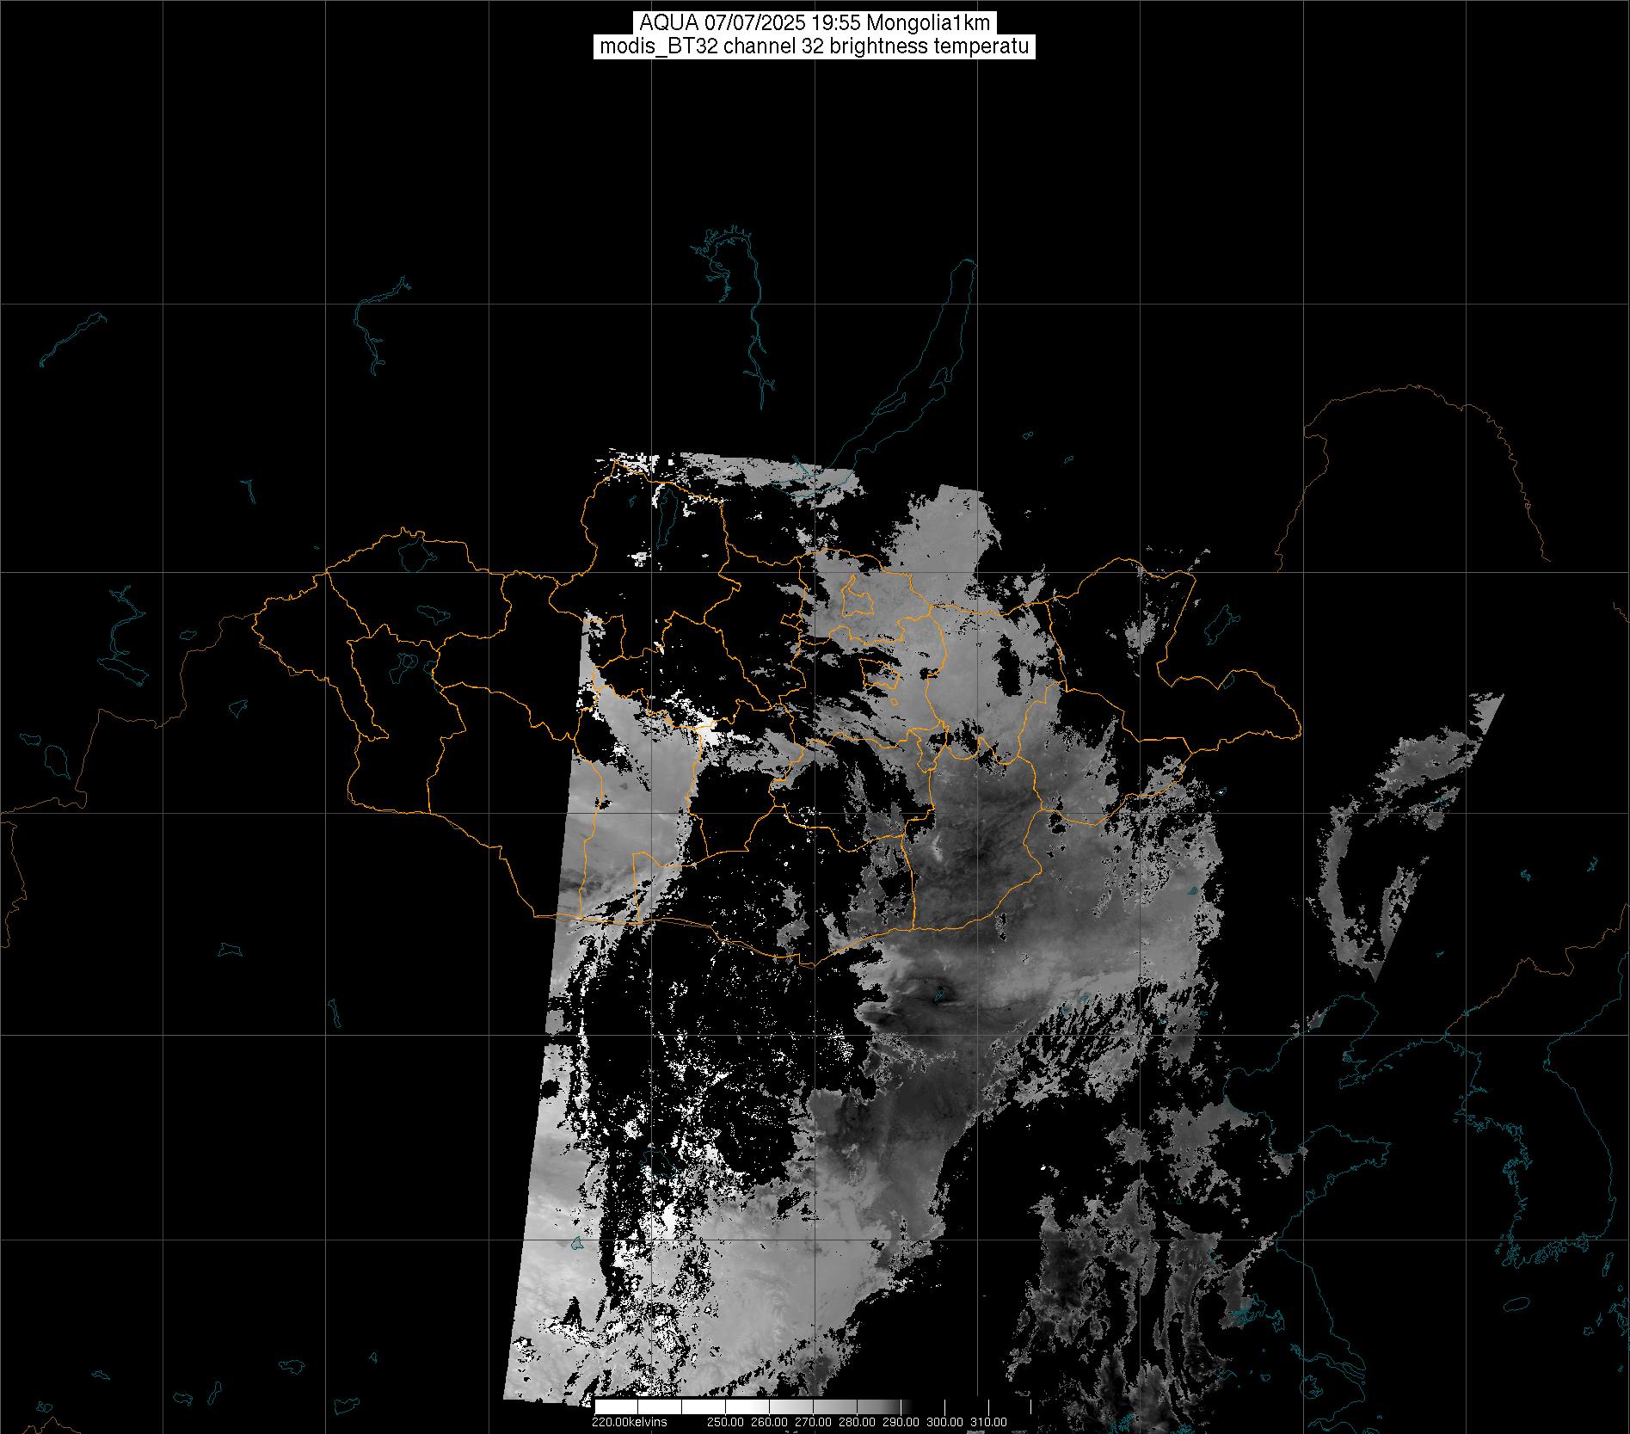Click the modis_BT32 channel 32 subtitle
This screenshot has height=1434, width=1630.
tap(814, 47)
